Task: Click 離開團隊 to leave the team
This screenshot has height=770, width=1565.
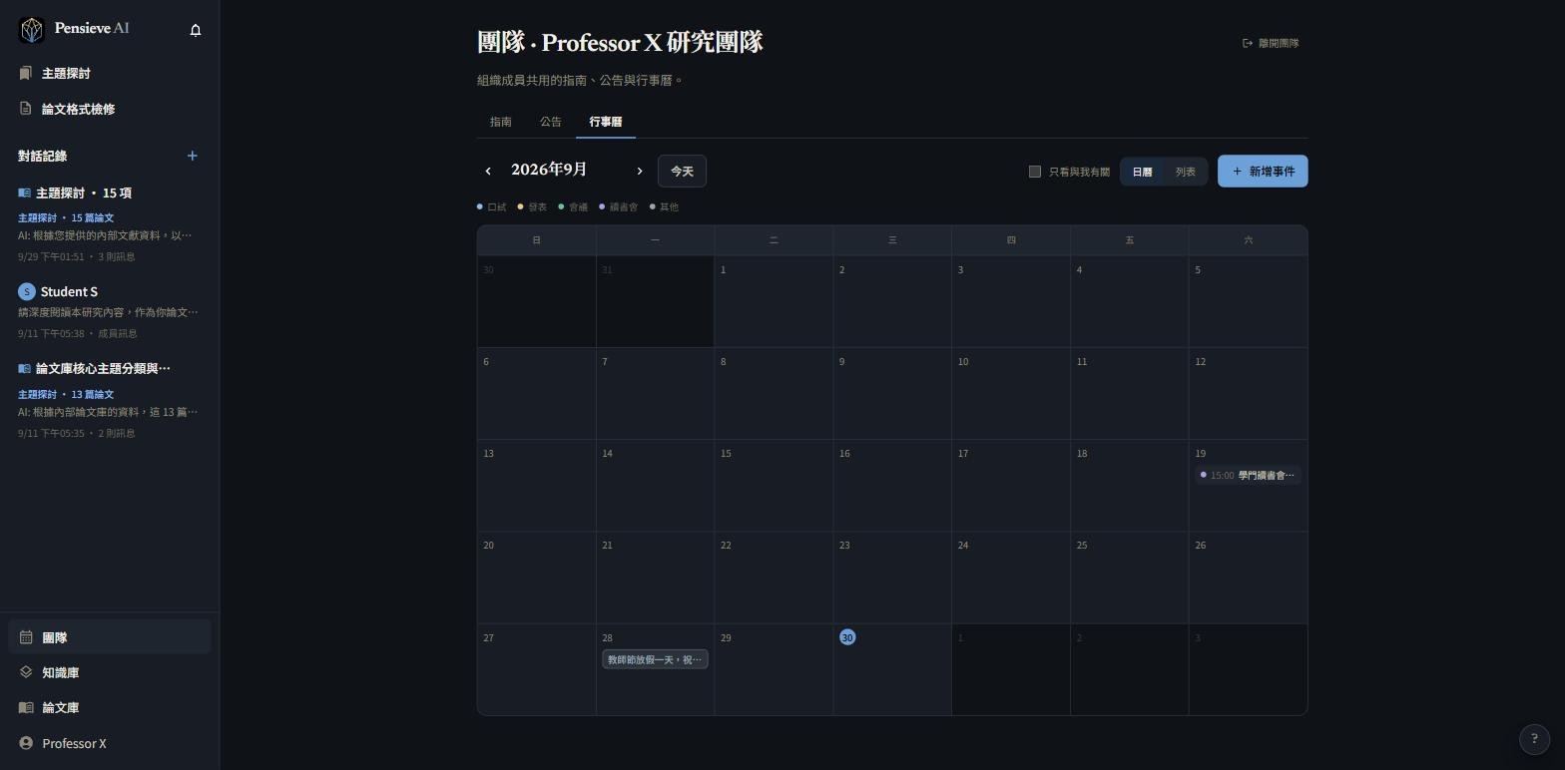Action: (x=1271, y=43)
